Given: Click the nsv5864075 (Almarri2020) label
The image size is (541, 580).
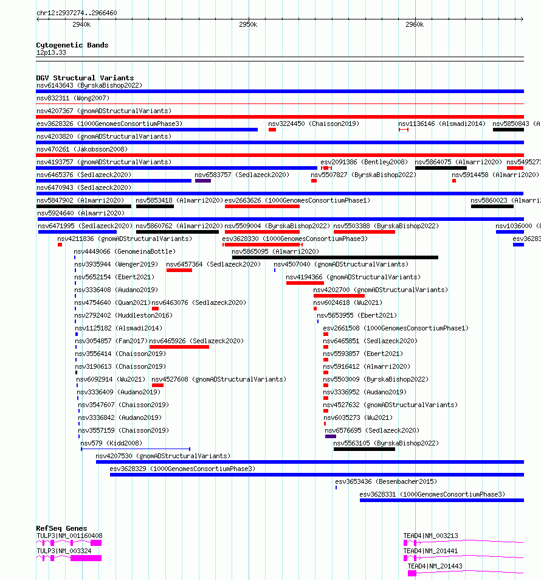Looking at the screenshot, I should [x=458, y=162].
